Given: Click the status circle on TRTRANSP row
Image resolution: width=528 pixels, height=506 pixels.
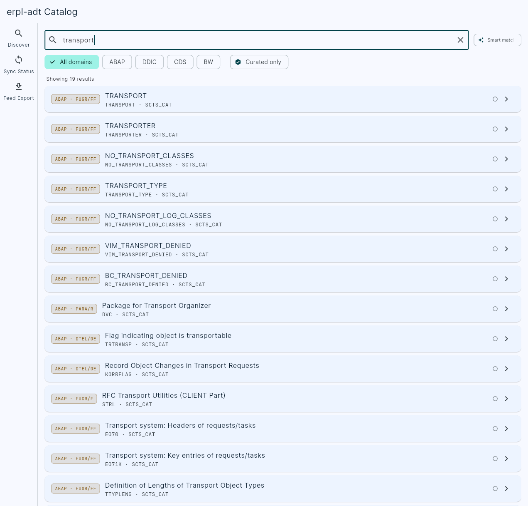Looking at the screenshot, I should click(x=495, y=339).
